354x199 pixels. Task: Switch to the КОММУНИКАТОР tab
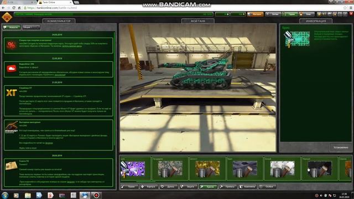pos(59,21)
